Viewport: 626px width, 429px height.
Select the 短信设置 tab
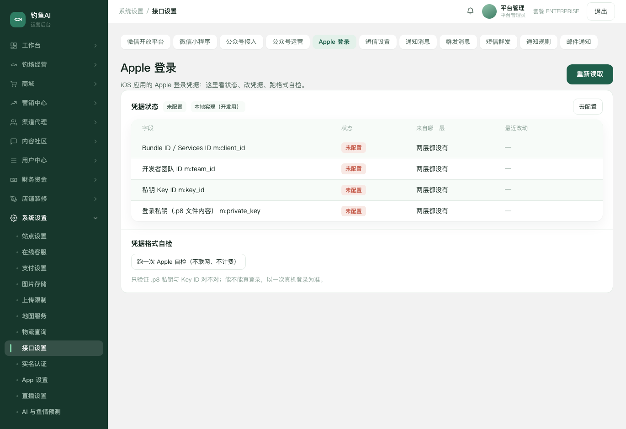[378, 42]
